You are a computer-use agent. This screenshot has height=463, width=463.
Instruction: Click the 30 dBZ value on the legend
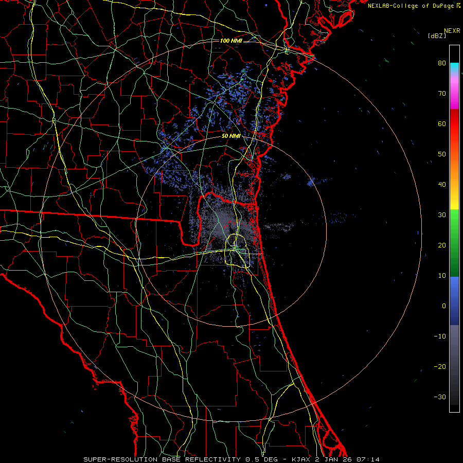click(442, 215)
